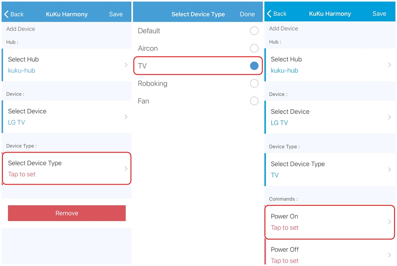The width and height of the screenshot is (397, 266).
Task: Open Select Device Type chevron showing Tap to set
Action: pyautogui.click(x=126, y=169)
